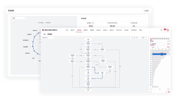
Task: Select the 发货异常 process node
Action: (110, 67)
